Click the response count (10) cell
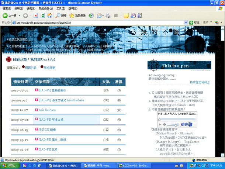Image resolution: width=225 pixels, height=169 pixels. pos(119,110)
